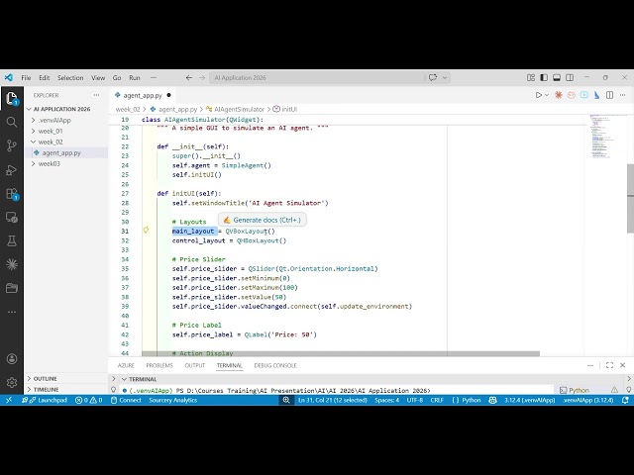Open the File menu

[x=27, y=77]
